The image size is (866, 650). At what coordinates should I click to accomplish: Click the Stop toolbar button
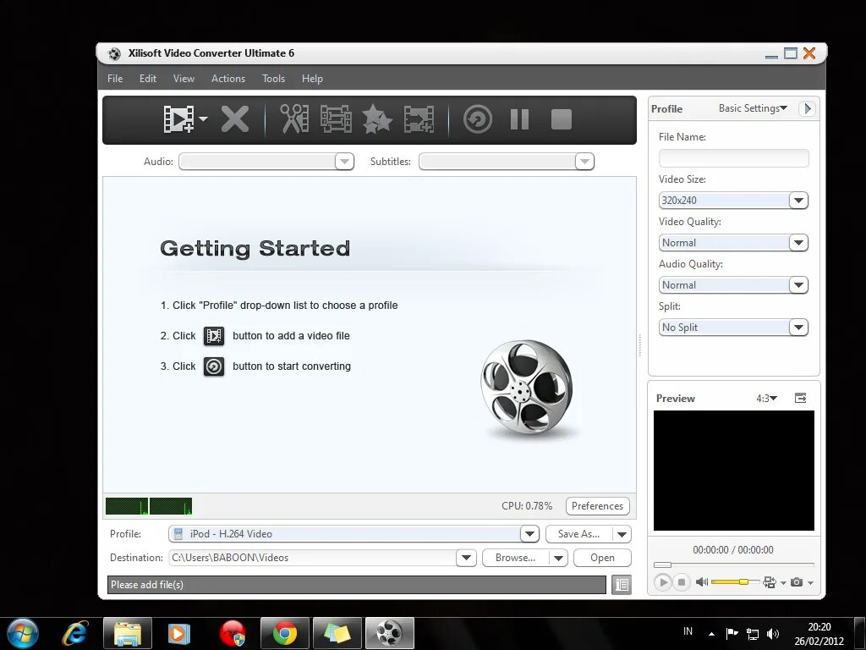(x=562, y=119)
